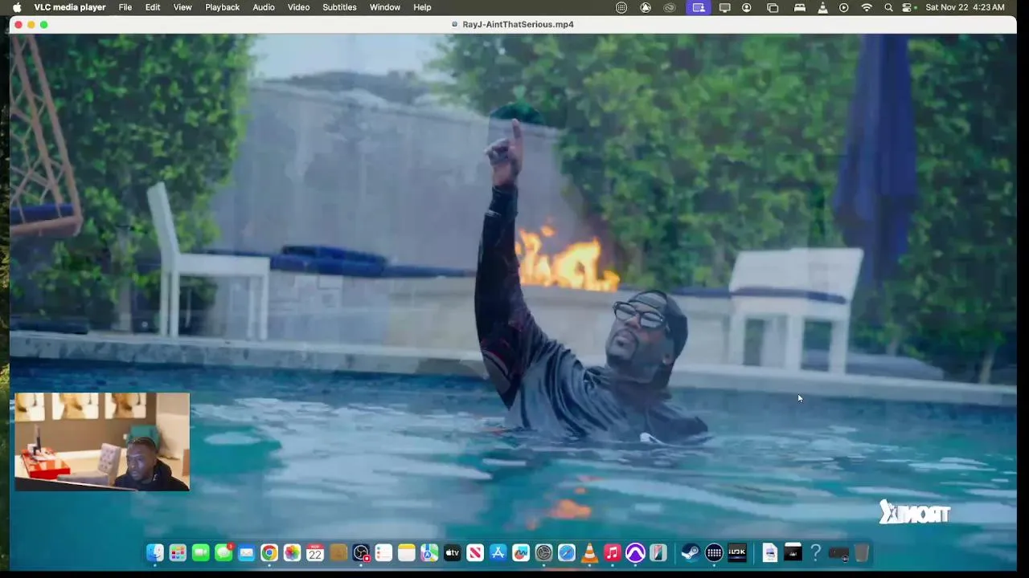Open the Playback menu
The width and height of the screenshot is (1029, 578).
click(x=223, y=7)
